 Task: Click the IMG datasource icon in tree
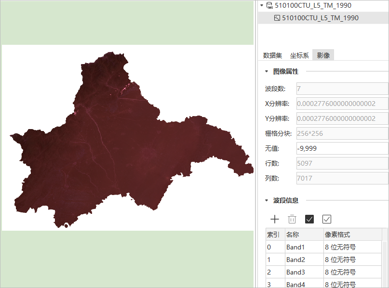tap(269, 6)
